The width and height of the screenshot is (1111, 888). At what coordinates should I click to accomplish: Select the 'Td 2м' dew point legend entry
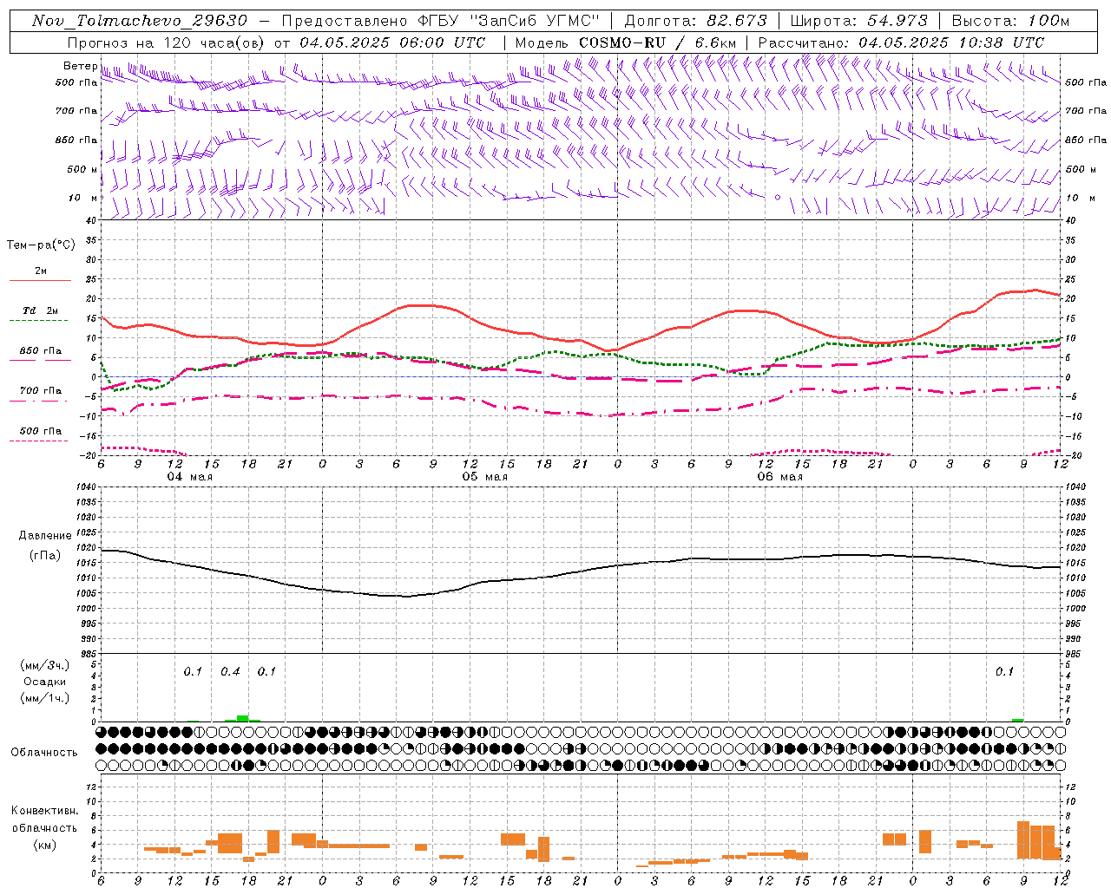tap(40, 310)
